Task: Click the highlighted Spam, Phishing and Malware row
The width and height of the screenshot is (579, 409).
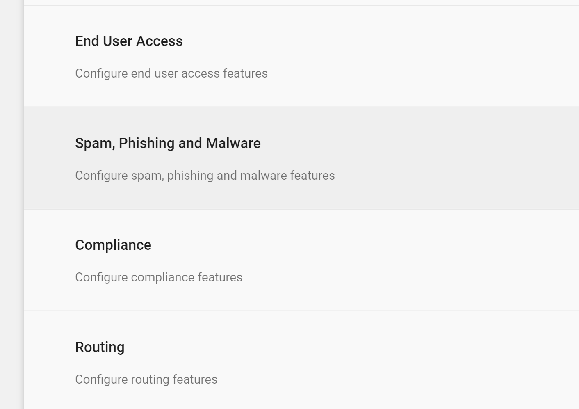Action: [x=410, y=158]
